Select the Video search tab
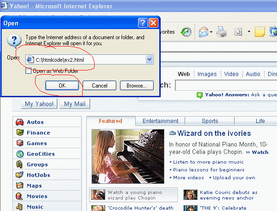Screen dimensions: 277x211 pos(231,74)
